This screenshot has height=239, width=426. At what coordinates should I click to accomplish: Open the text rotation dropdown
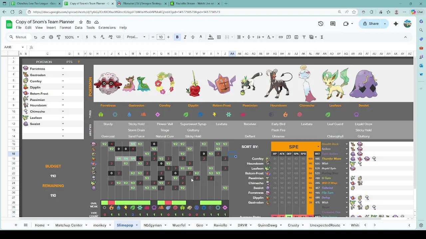pos(270,37)
